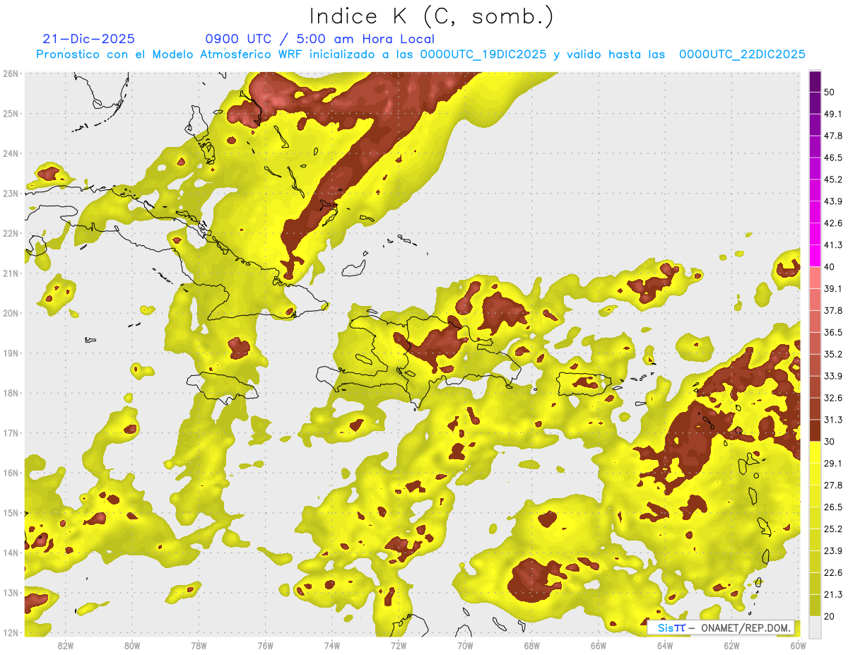This screenshot has width=848, height=655.
Task: Click the longitude axis label '82W'
Action: [66, 645]
